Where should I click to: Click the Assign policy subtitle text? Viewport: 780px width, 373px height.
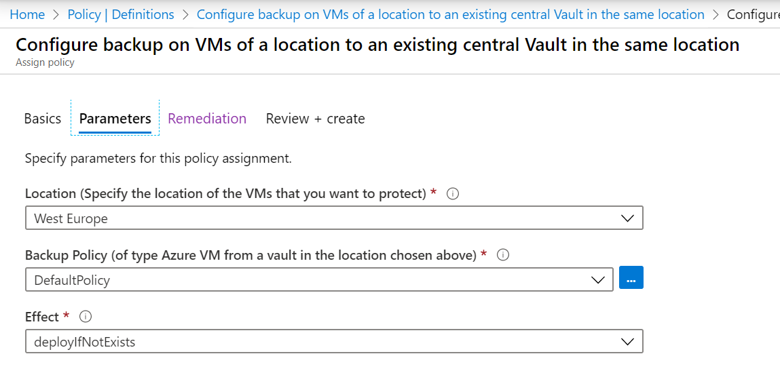(x=45, y=62)
